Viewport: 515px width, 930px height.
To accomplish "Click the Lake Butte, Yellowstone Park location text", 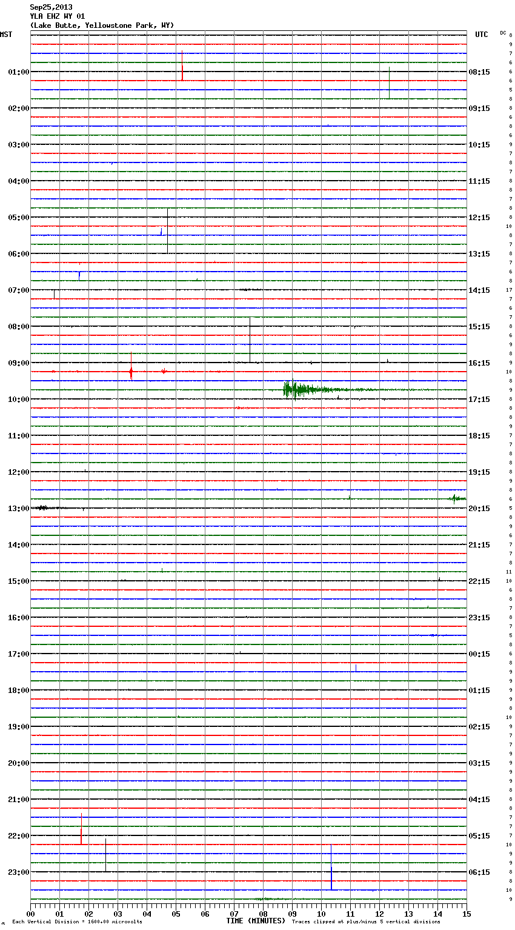I will pyautogui.click(x=102, y=25).
